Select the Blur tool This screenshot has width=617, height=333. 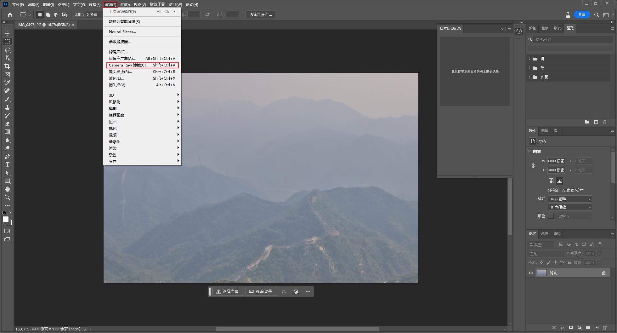[x=7, y=140]
